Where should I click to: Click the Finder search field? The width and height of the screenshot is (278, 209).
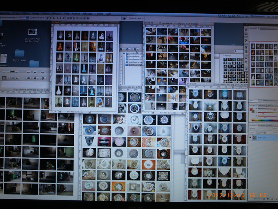239,51
